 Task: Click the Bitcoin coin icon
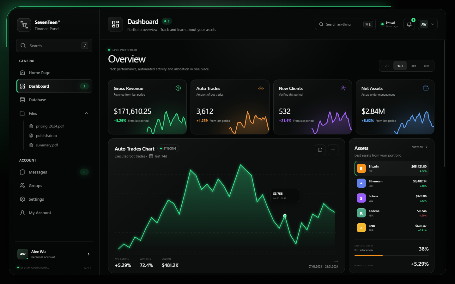pos(361,169)
